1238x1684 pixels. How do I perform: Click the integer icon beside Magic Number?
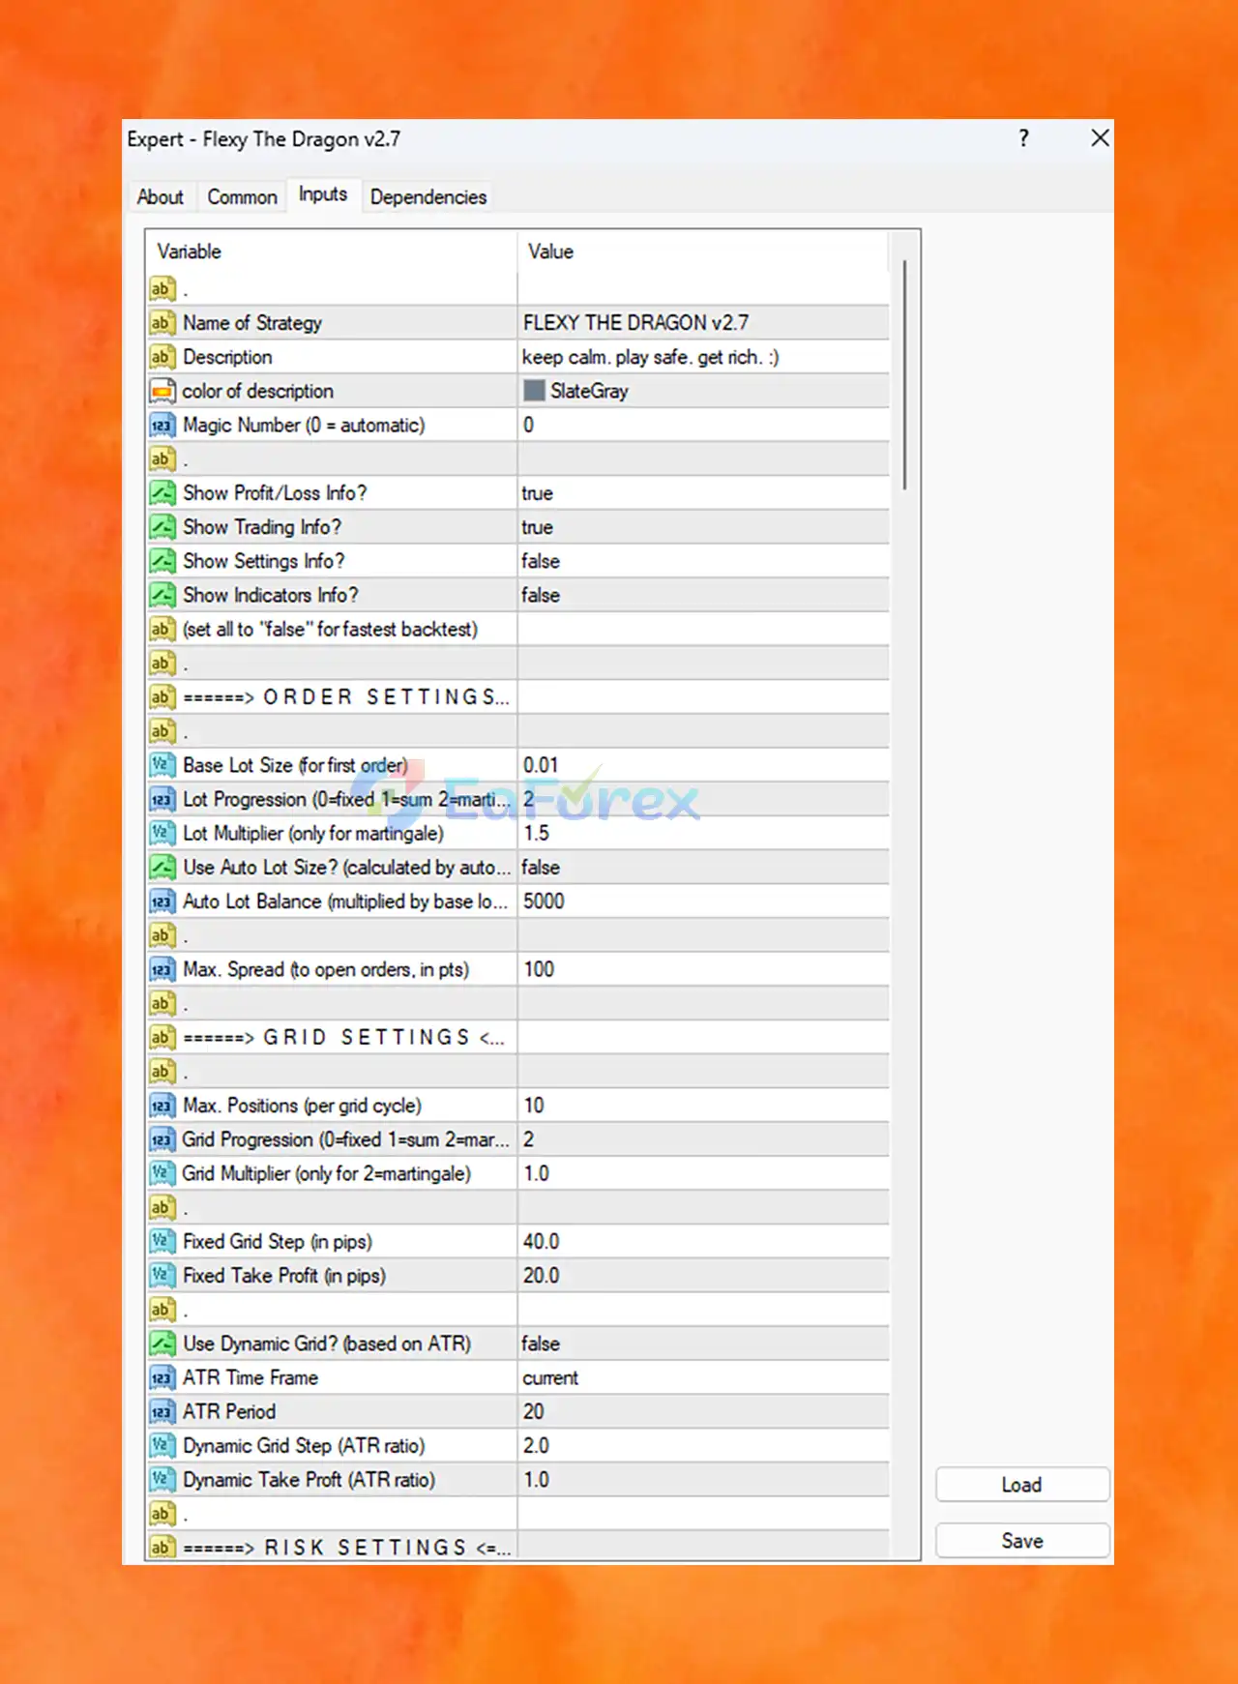click(162, 425)
